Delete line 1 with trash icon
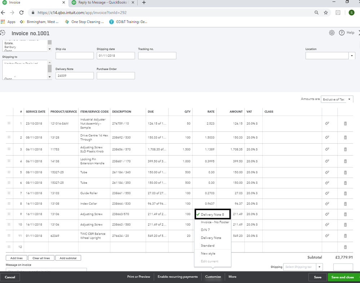 pyautogui.click(x=345, y=123)
